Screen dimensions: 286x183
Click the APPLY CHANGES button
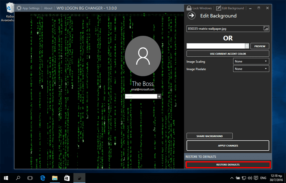click(x=228, y=146)
